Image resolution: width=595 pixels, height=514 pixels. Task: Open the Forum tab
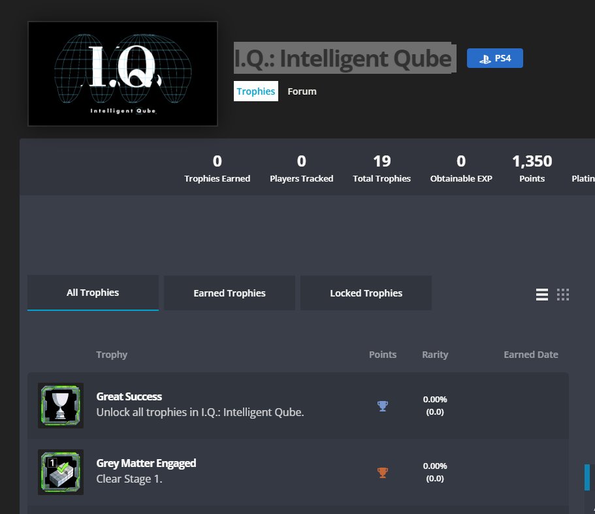tap(302, 91)
